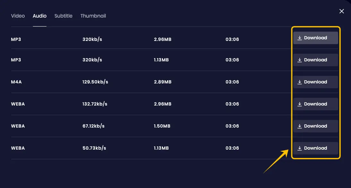Download the WEBA 50.73kb/s audio
Viewport: 351px width, 188px height.
pos(315,148)
